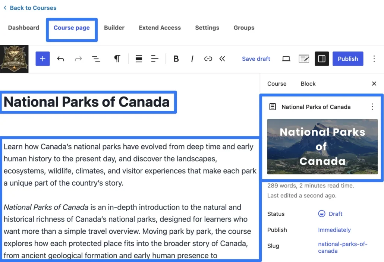Click the page edit pencil icon
Viewport: 384px width, 262px height.
coord(304,59)
